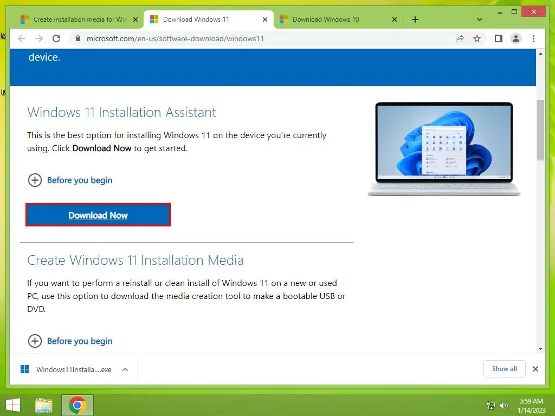555x416 pixels.
Task: Open download options caret for Windows11Installa....exe
Action: click(x=125, y=369)
